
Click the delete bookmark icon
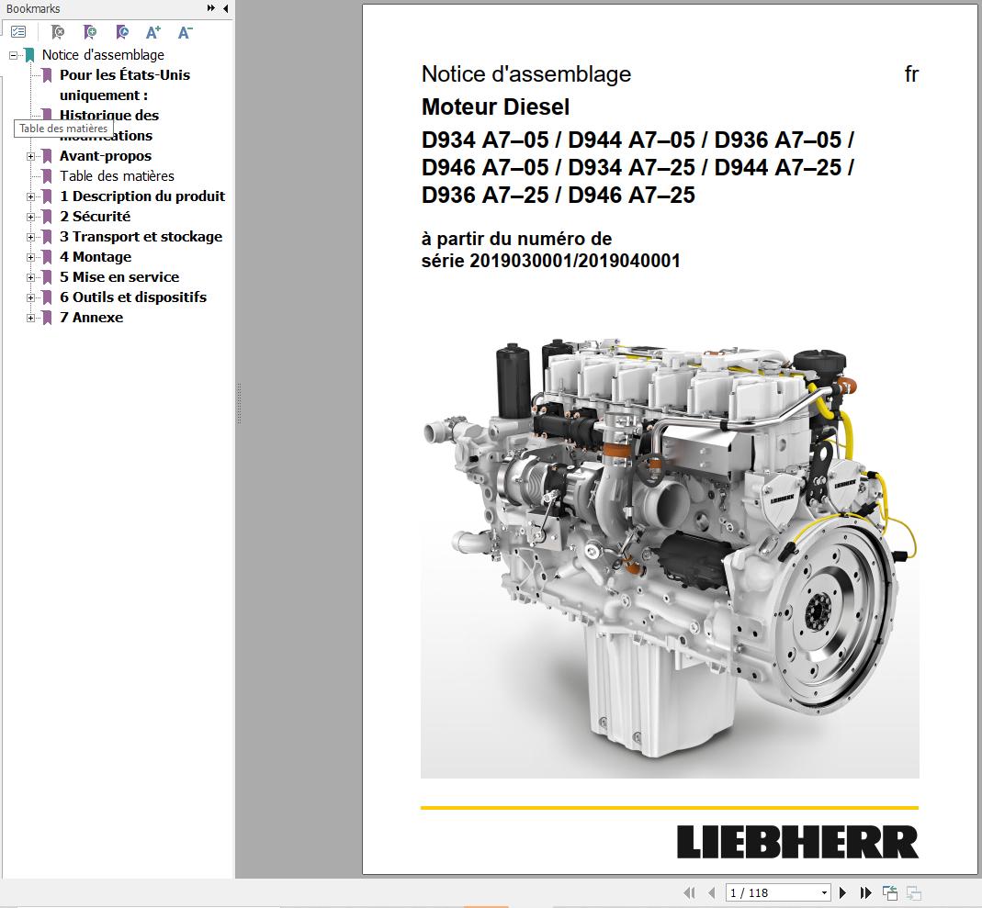coord(58,31)
